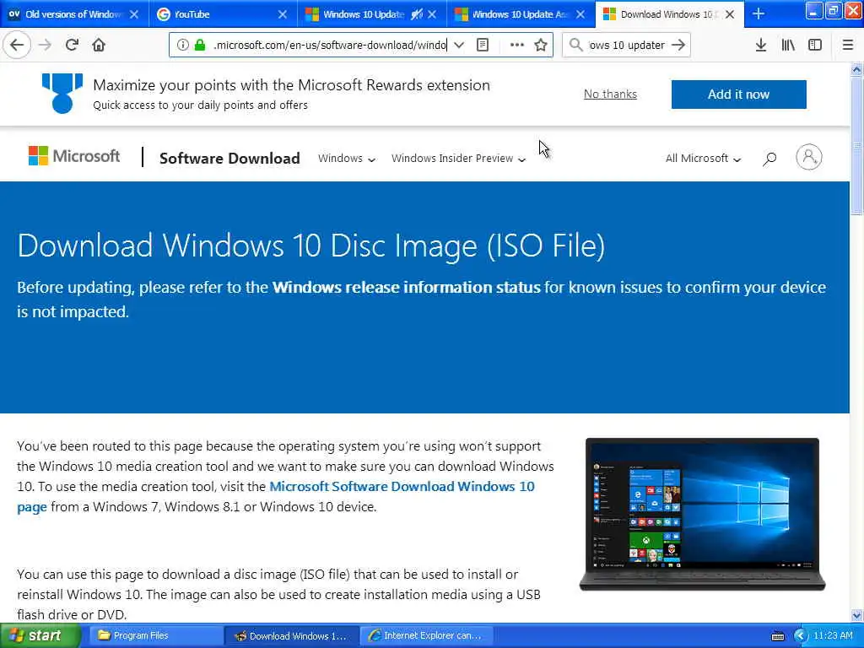Unmute tab using the muted speaker icon
864x648 pixels.
point(417,14)
